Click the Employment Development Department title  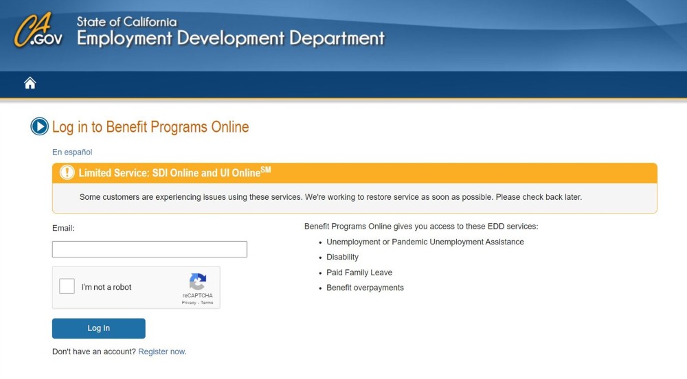(230, 38)
